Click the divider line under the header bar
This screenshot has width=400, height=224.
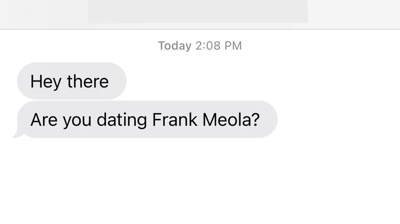pyautogui.click(x=200, y=29)
